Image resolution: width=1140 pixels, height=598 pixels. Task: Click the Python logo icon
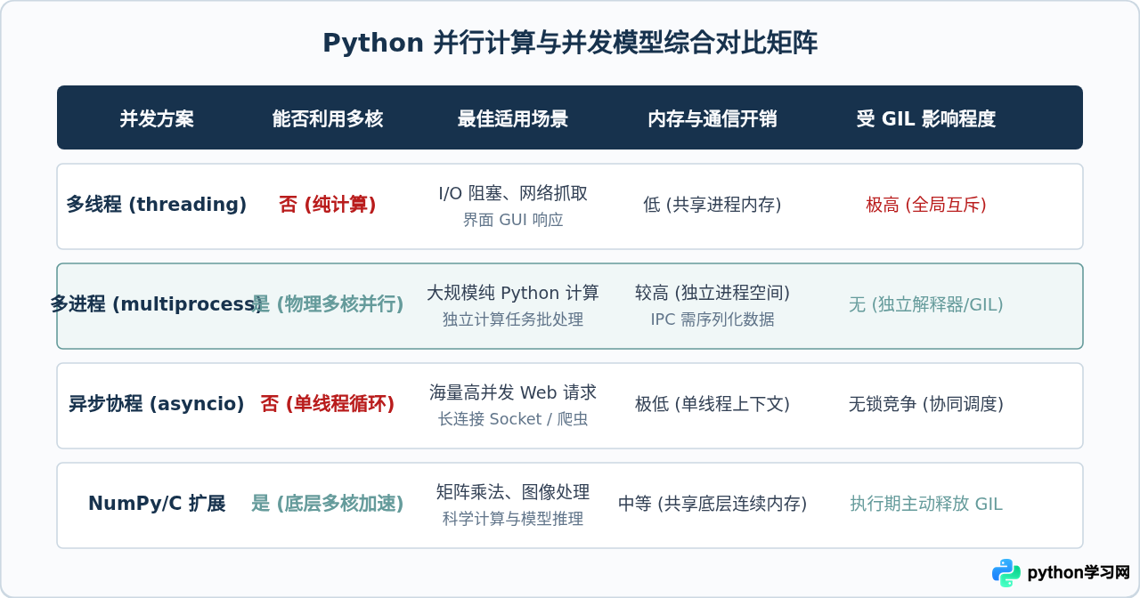pos(1006,572)
